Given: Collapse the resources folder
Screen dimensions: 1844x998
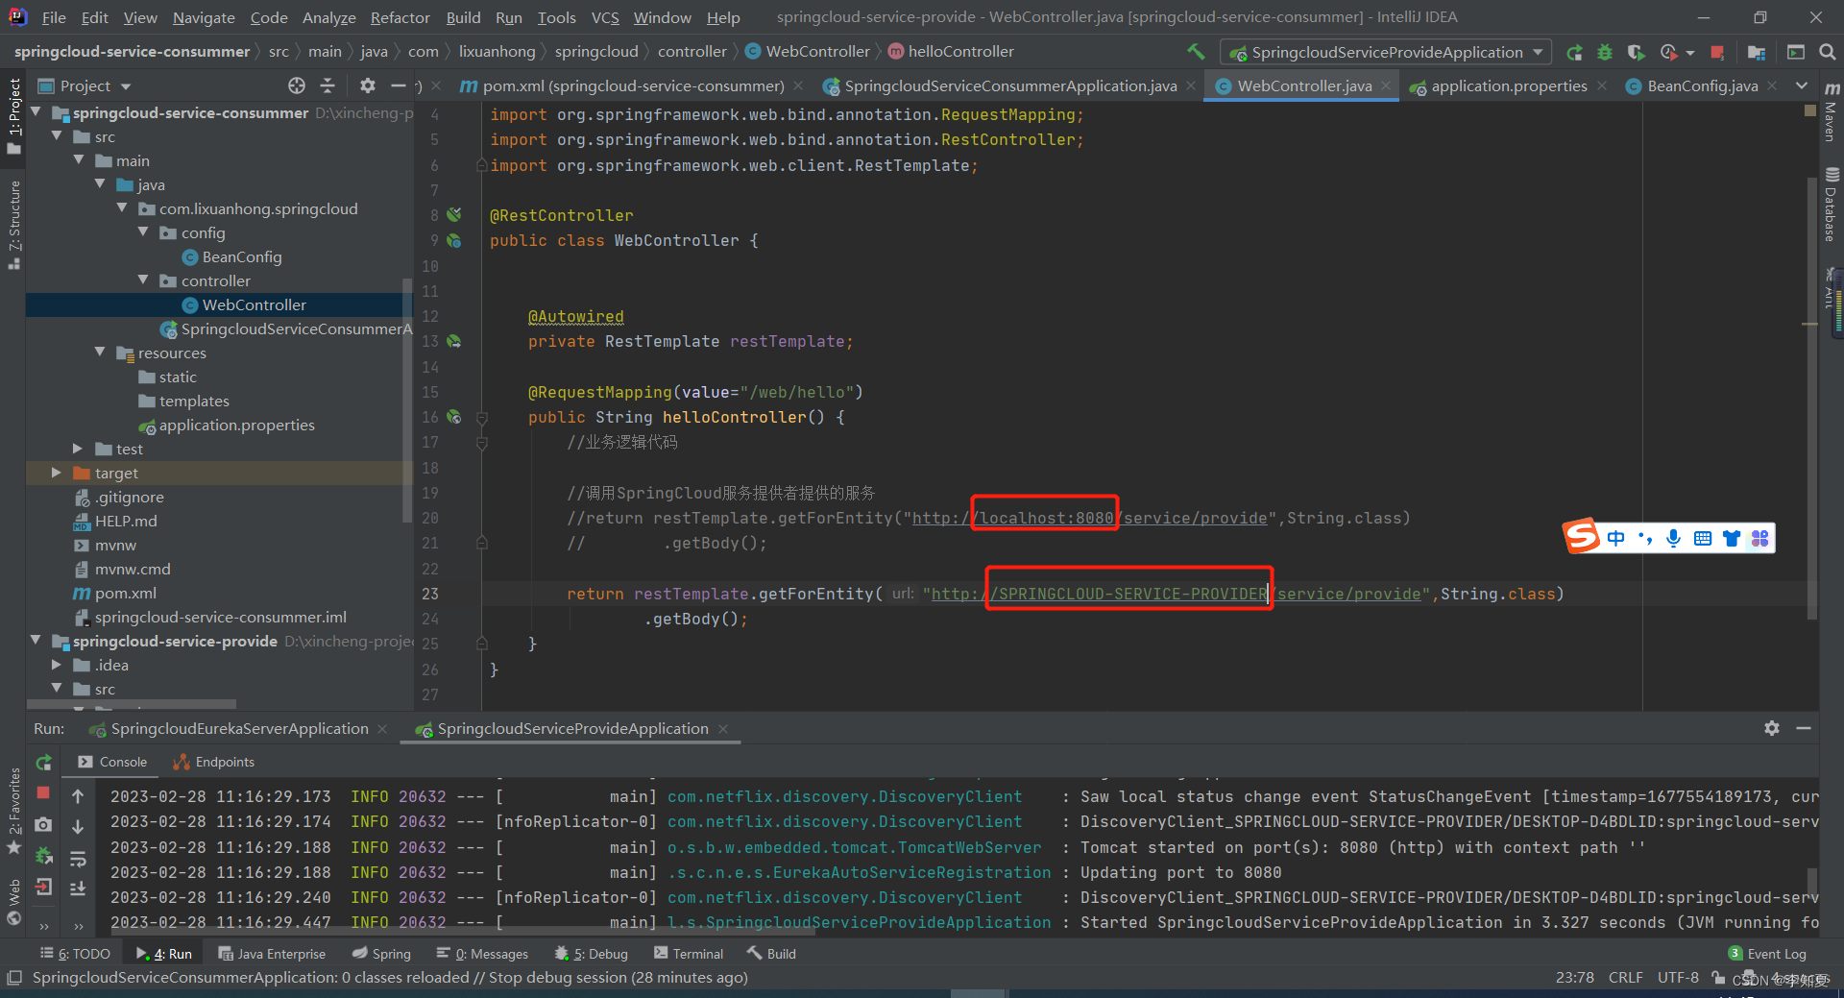Looking at the screenshot, I should click(x=100, y=353).
